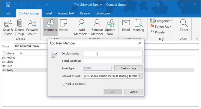Click the Ribbon Display Options icon
The image size is (201, 109).
159,5
